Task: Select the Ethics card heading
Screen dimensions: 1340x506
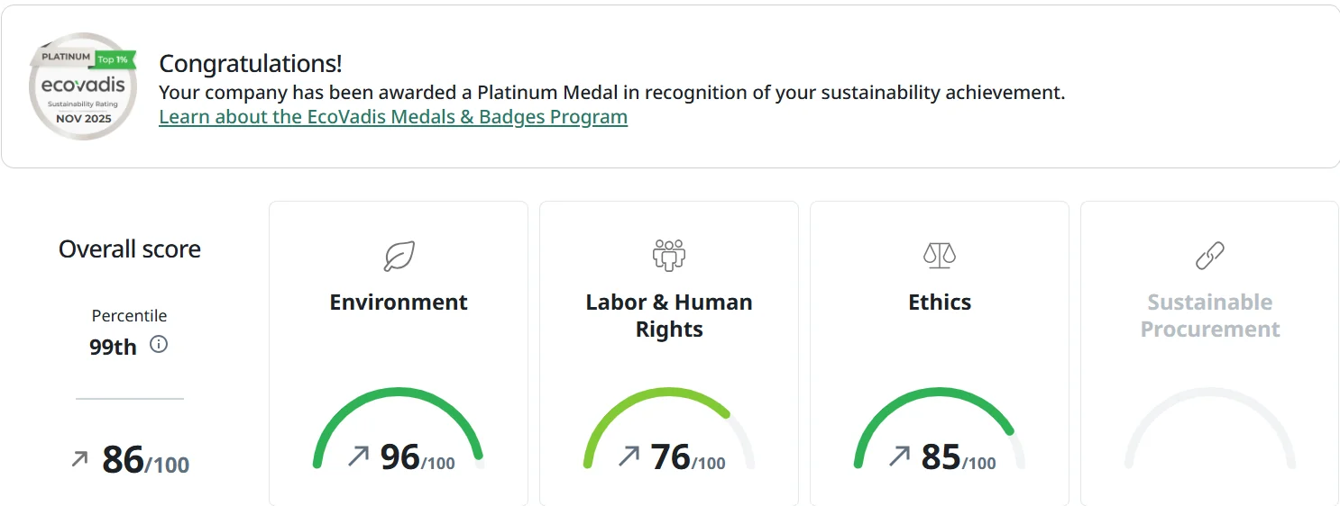Action: pos(940,302)
